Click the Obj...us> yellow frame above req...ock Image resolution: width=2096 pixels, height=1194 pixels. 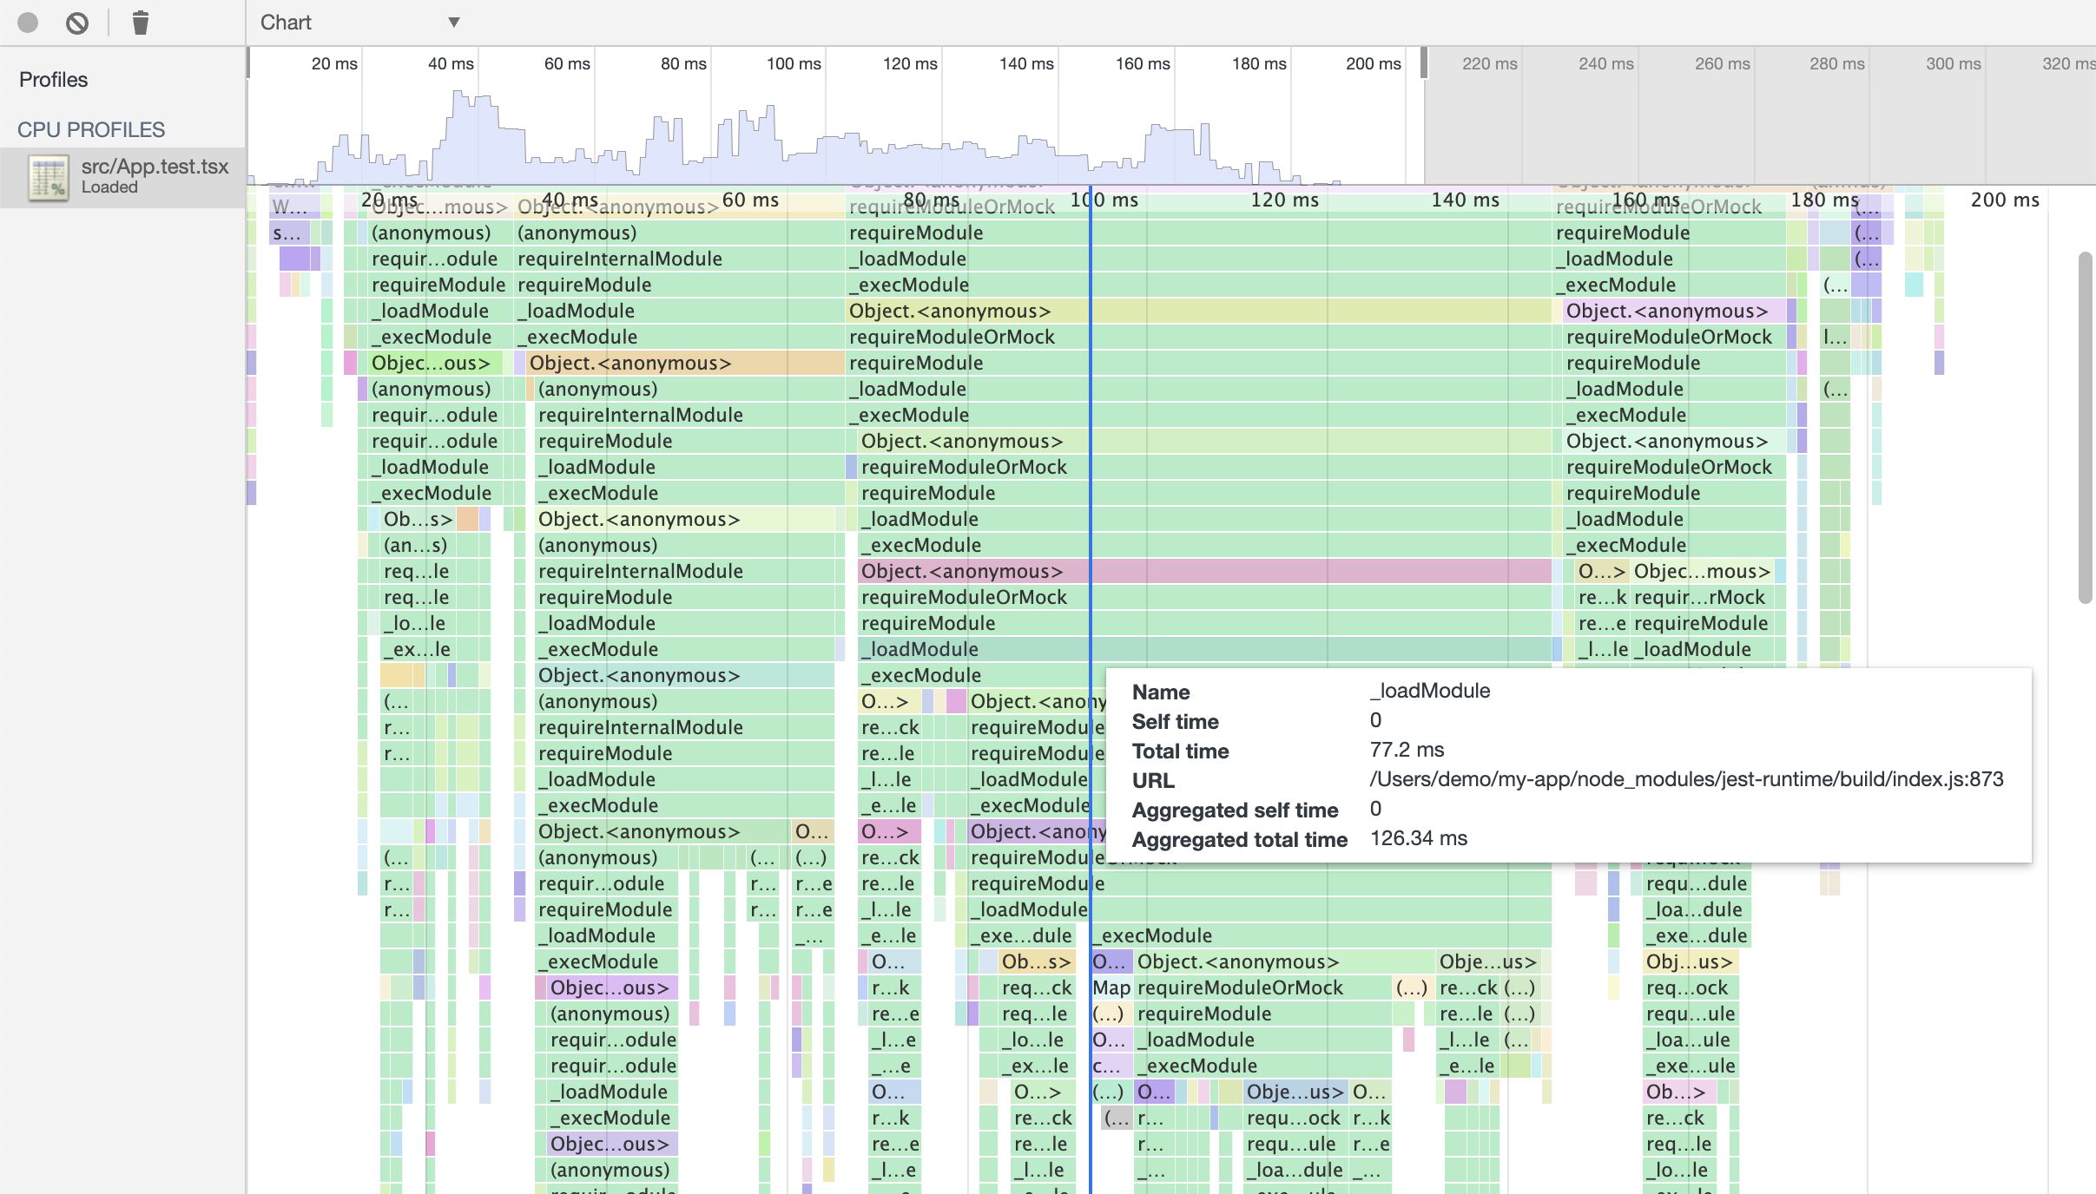[x=1690, y=961]
